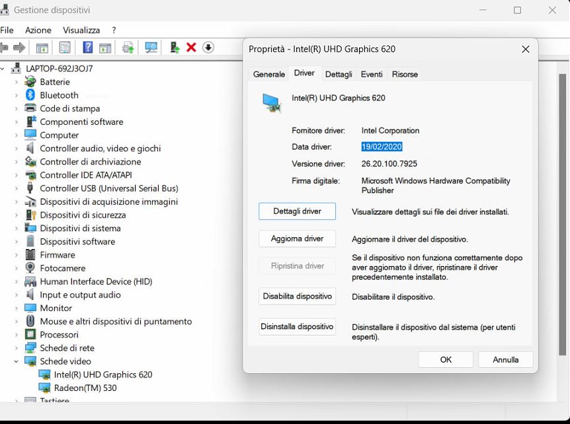Click the blue question mark Help icon

(x=87, y=48)
